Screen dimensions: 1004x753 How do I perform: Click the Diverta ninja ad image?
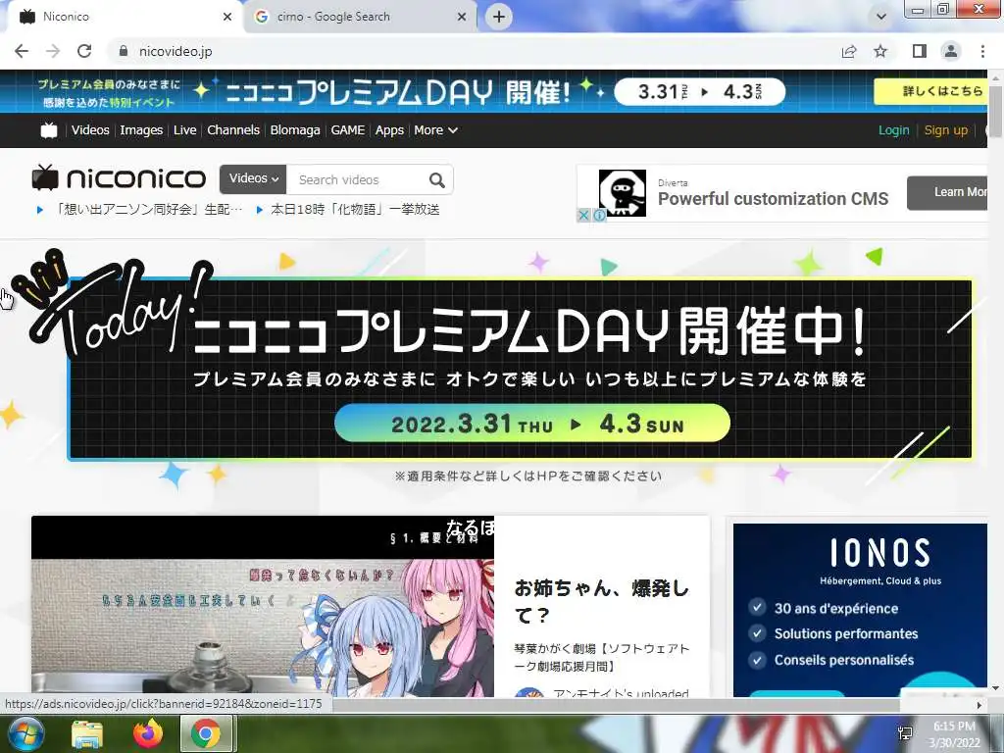622,192
